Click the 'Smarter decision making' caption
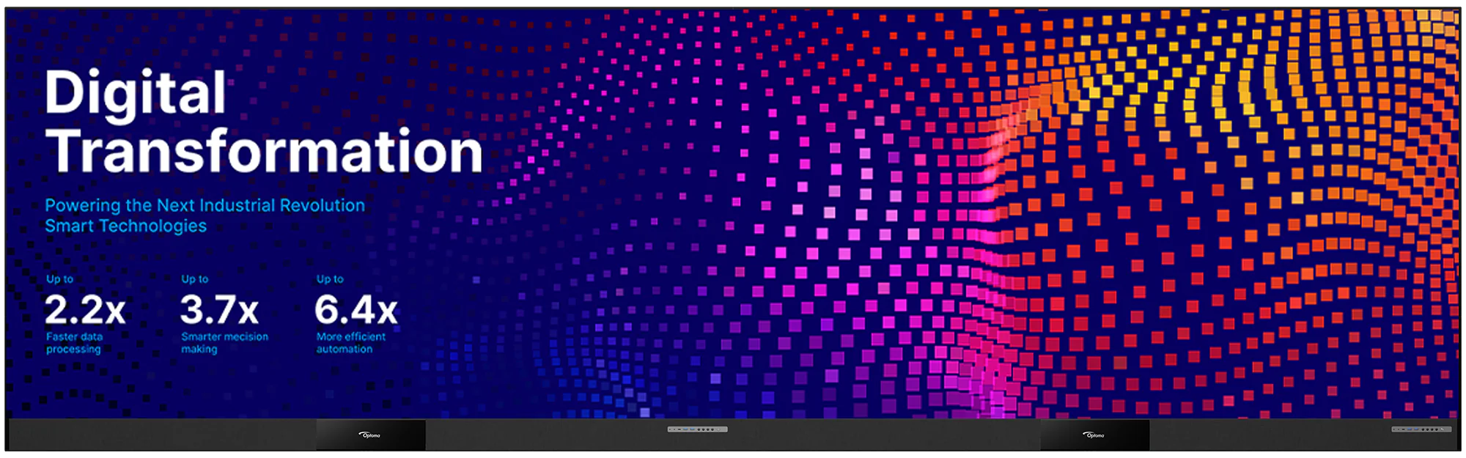Viewport: 1466px width, 458px height. pos(224,343)
